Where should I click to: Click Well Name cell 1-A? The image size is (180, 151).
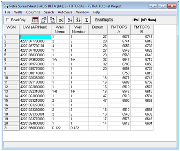tap(60, 59)
